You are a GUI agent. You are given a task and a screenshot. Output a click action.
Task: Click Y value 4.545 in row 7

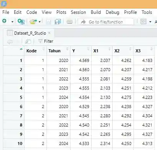pyautogui.click(x=84, y=116)
